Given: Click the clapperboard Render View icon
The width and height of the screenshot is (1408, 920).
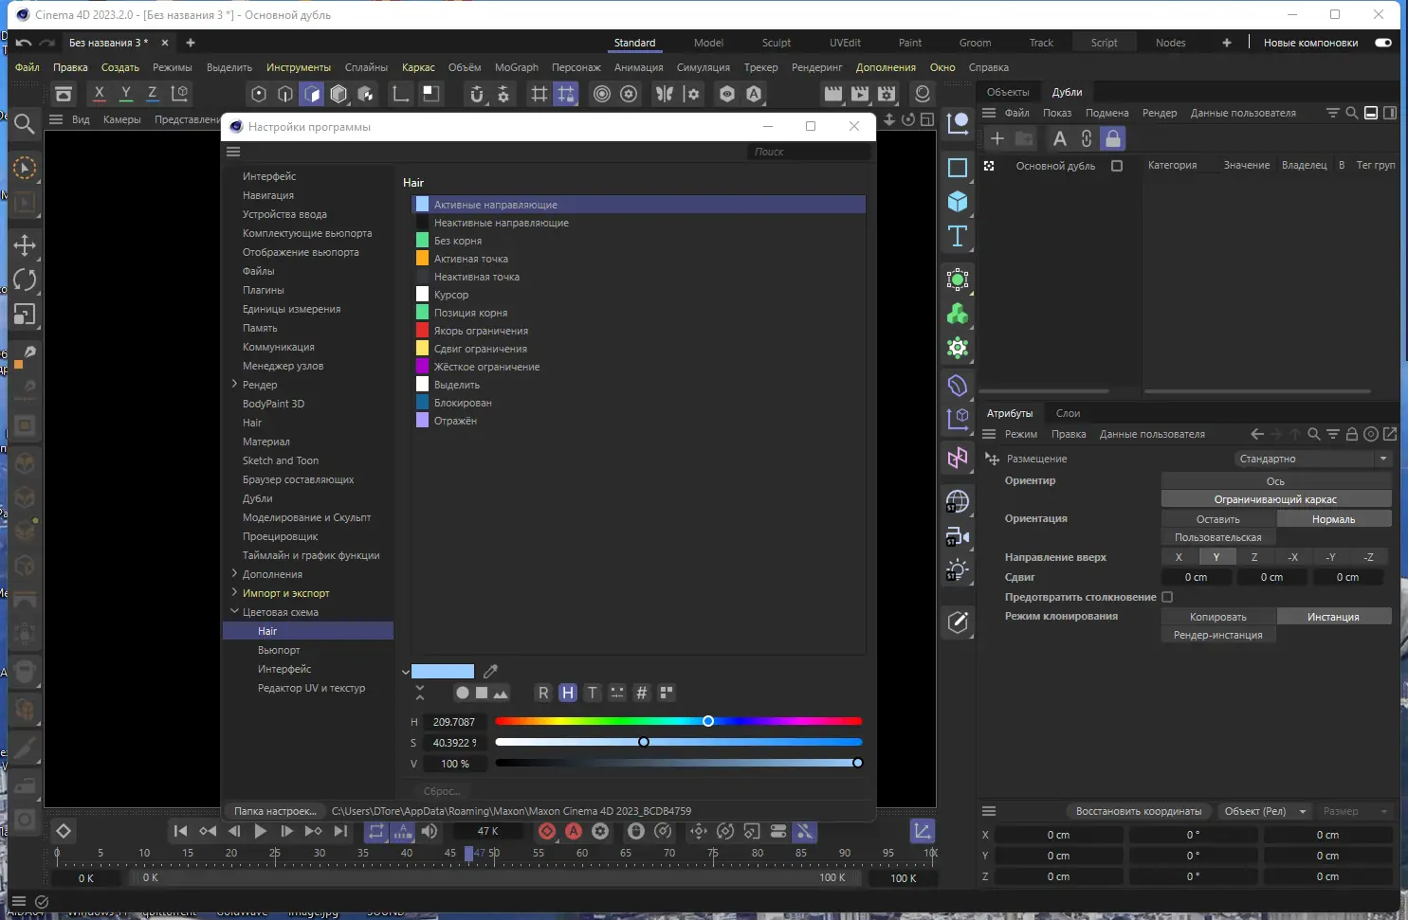Looking at the screenshot, I should tap(833, 94).
